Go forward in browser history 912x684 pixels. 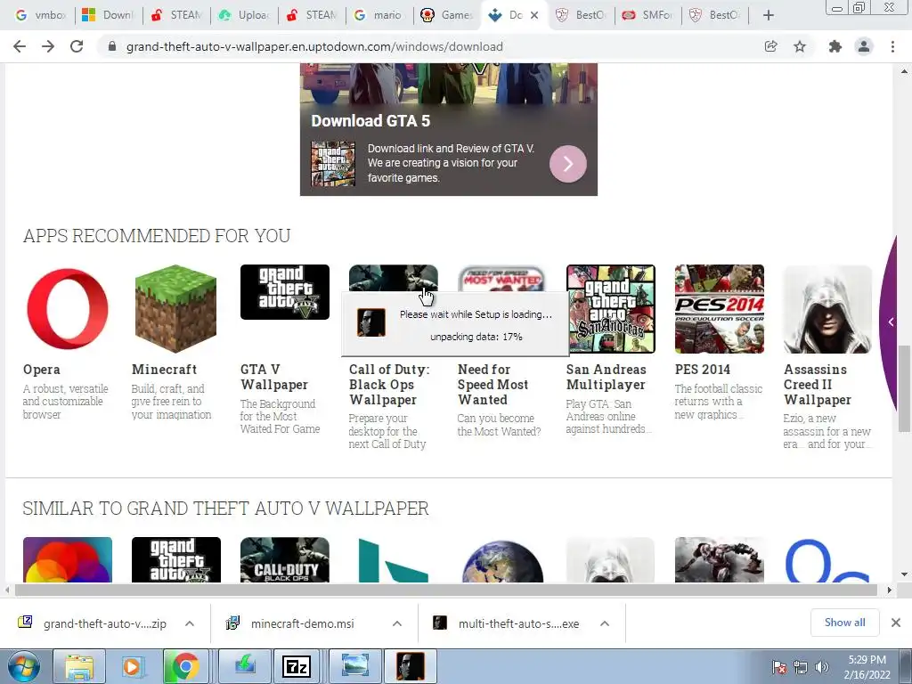click(48, 46)
